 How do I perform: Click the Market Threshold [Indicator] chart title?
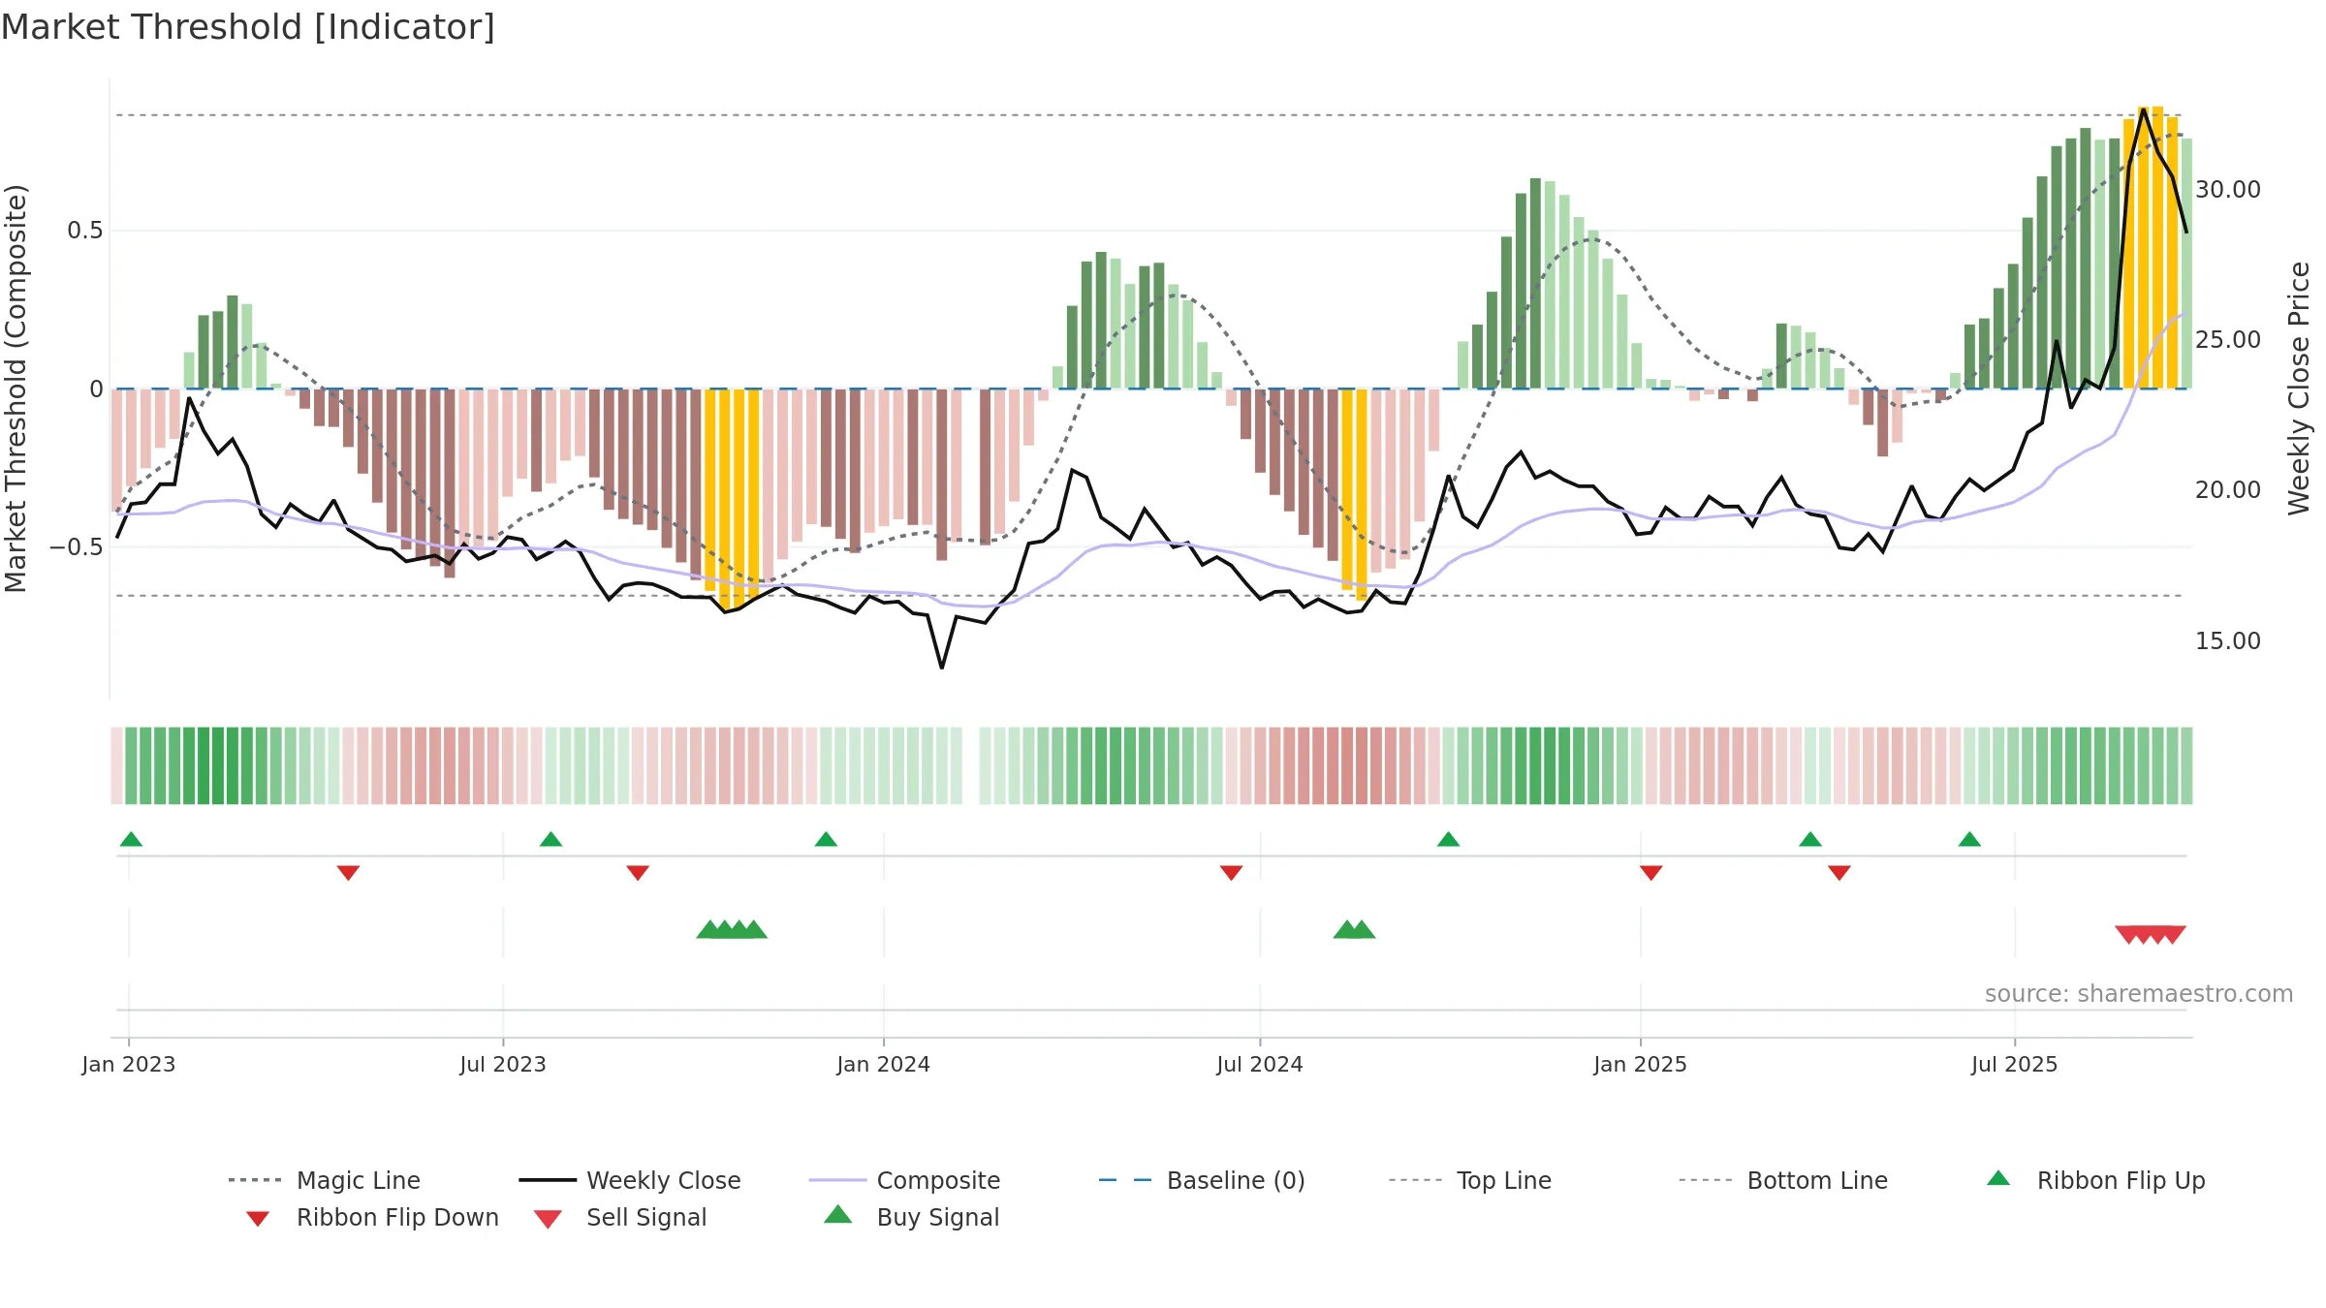248,27
